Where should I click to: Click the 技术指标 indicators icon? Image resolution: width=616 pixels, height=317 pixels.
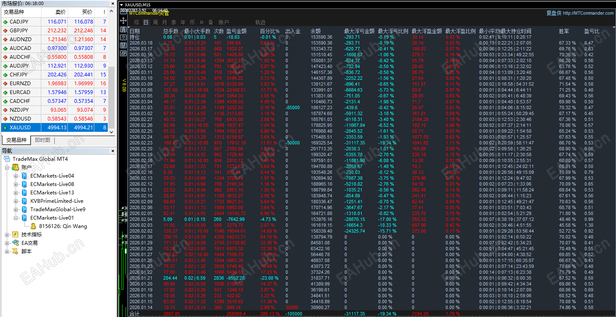[16, 235]
